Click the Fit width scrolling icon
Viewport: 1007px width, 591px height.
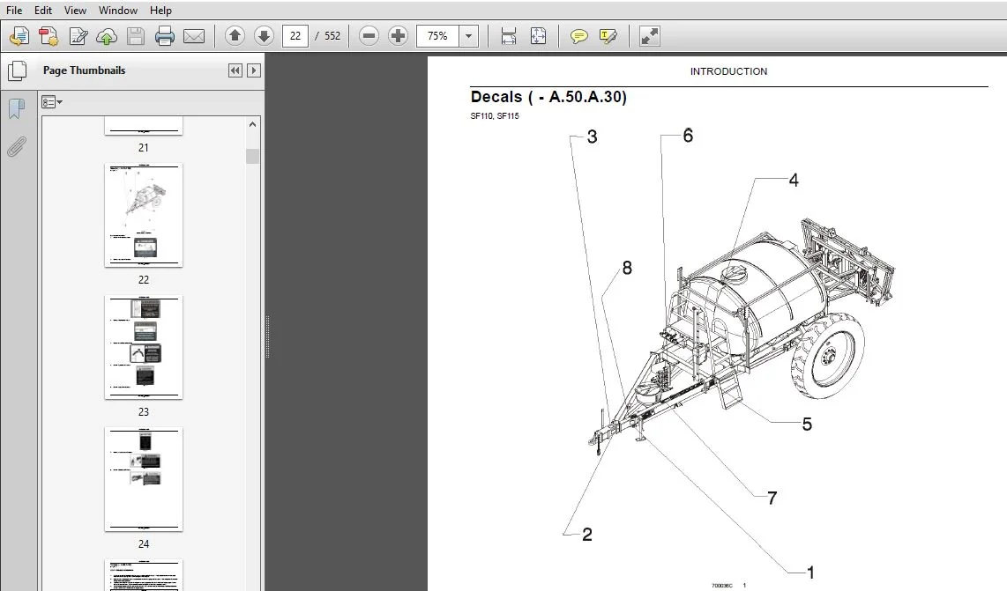[x=509, y=37]
